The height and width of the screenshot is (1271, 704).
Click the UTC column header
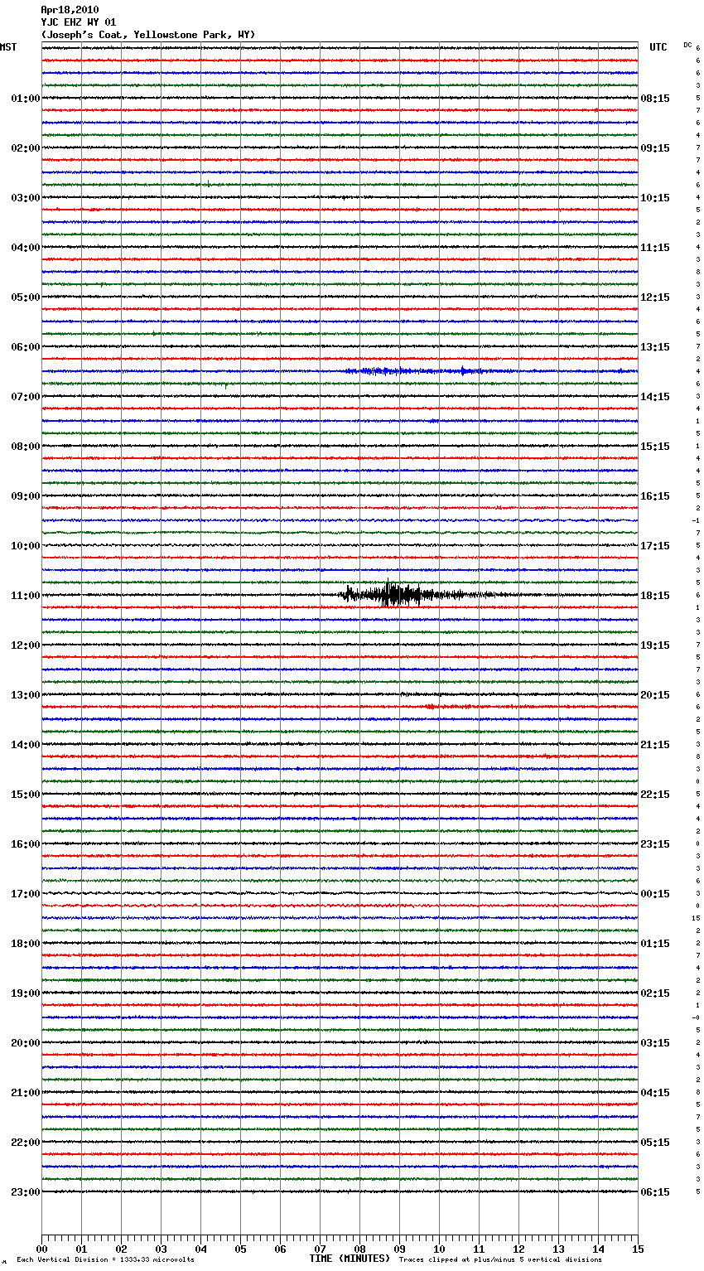coord(658,47)
